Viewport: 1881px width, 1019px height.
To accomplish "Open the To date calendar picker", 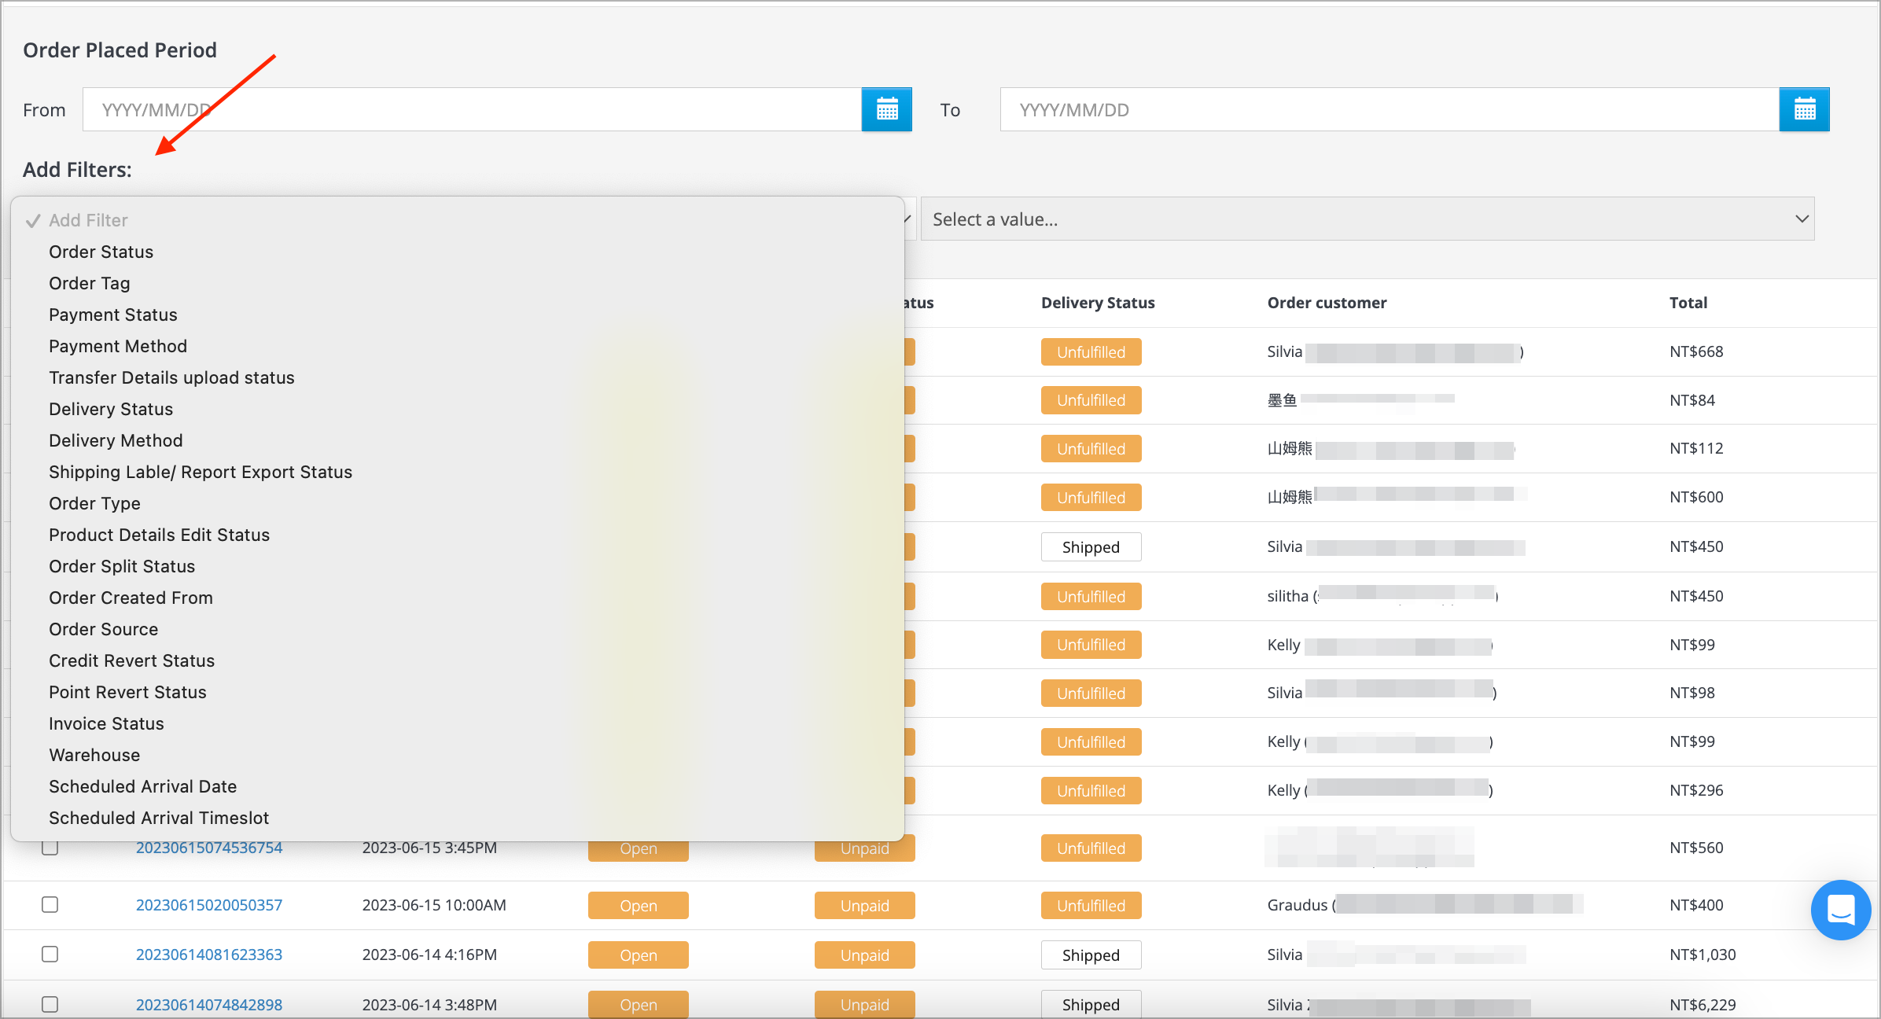I will click(1805, 109).
